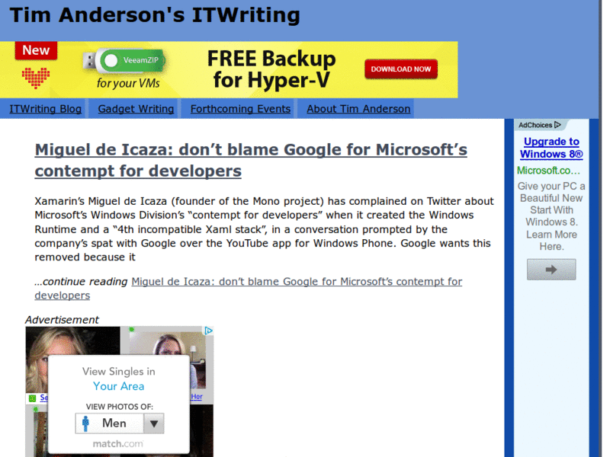Click the match.com logo text

pos(118,444)
